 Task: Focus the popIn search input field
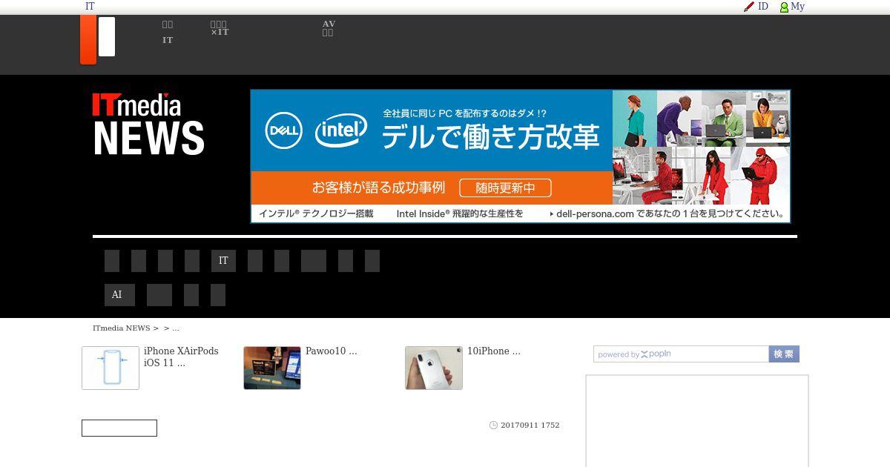click(x=681, y=354)
